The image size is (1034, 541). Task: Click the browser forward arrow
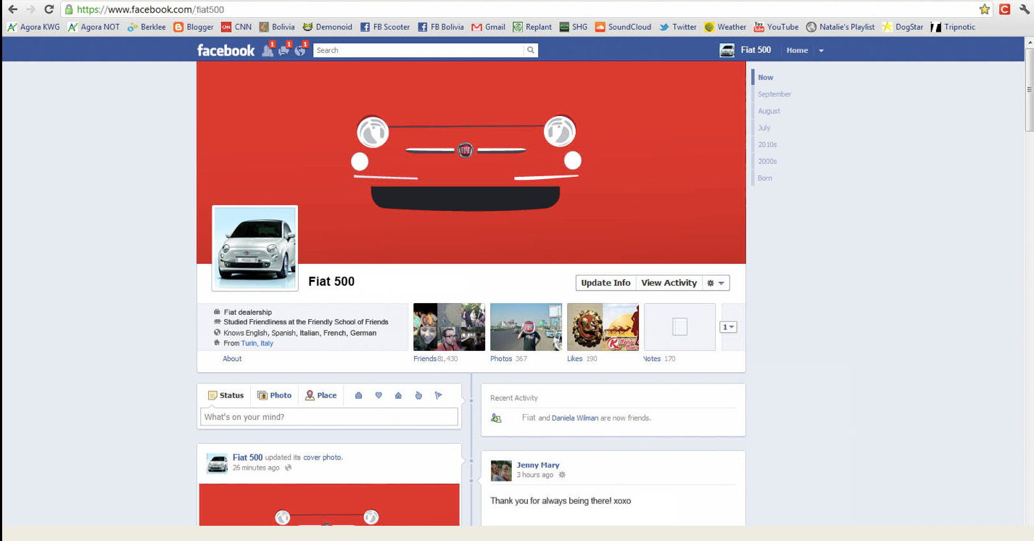(30, 9)
